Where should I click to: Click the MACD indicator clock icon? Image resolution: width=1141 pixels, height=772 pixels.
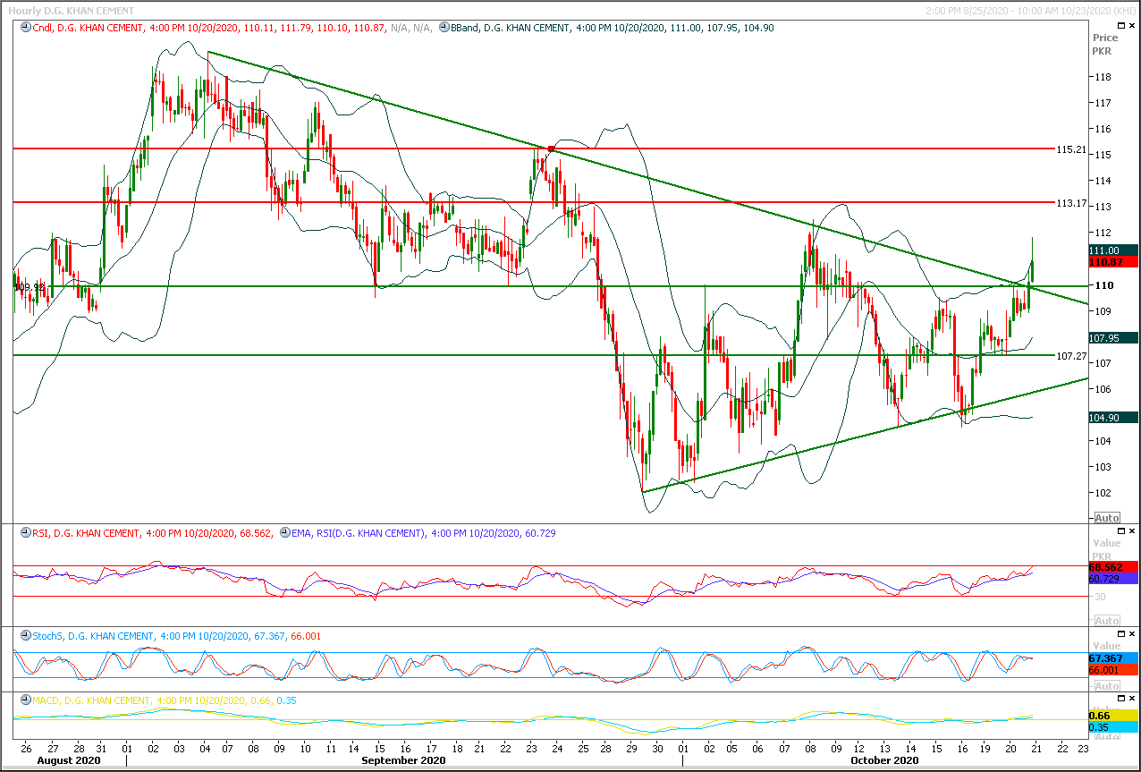(x=25, y=700)
